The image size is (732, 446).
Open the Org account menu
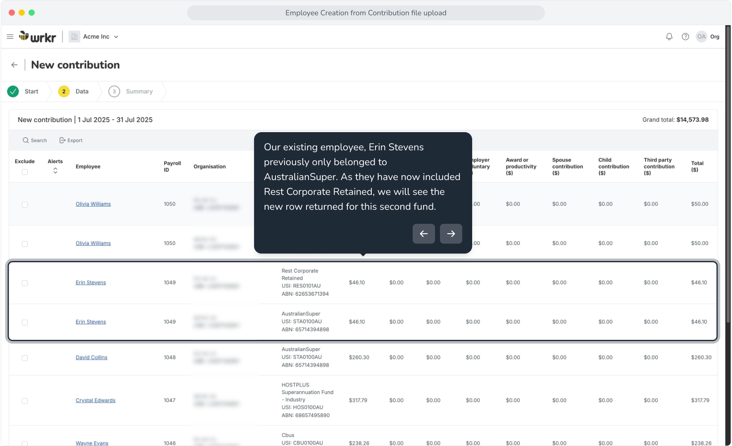point(715,37)
